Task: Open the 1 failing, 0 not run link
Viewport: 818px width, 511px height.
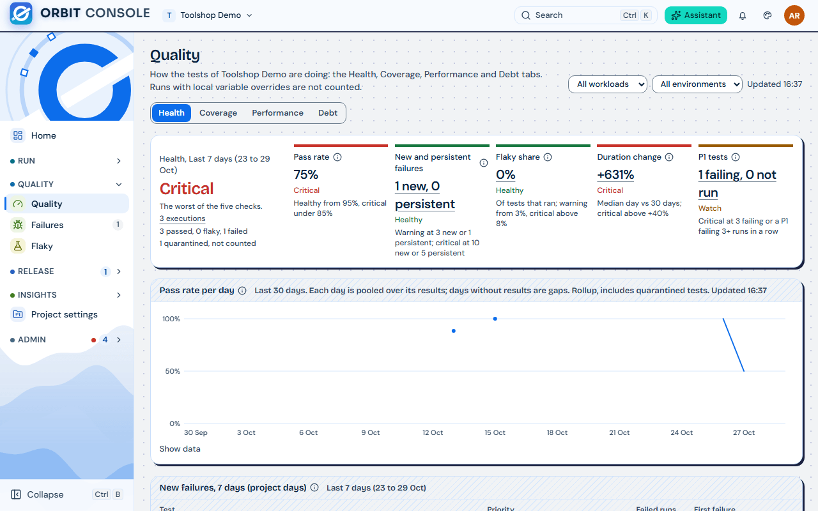Action: [x=737, y=184]
